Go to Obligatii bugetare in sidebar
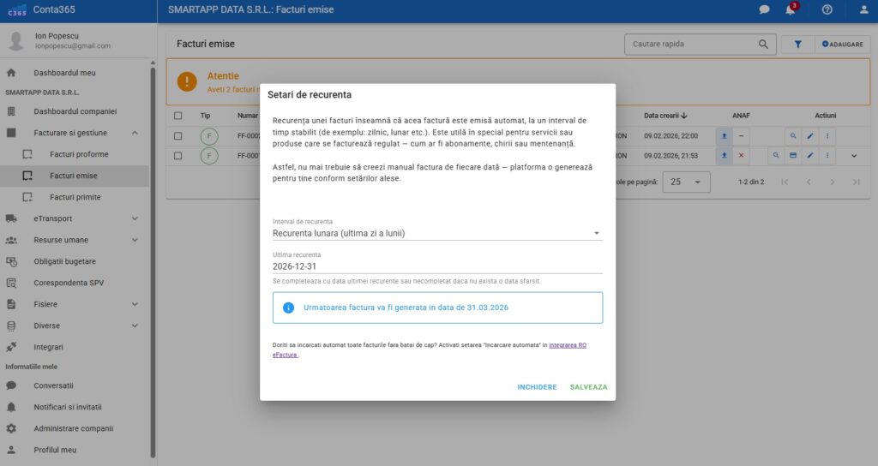 point(65,261)
